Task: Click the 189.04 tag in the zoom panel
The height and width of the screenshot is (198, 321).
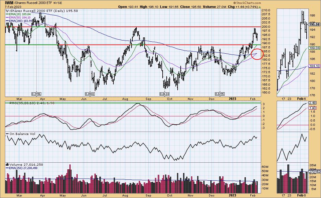Action: coord(314,48)
